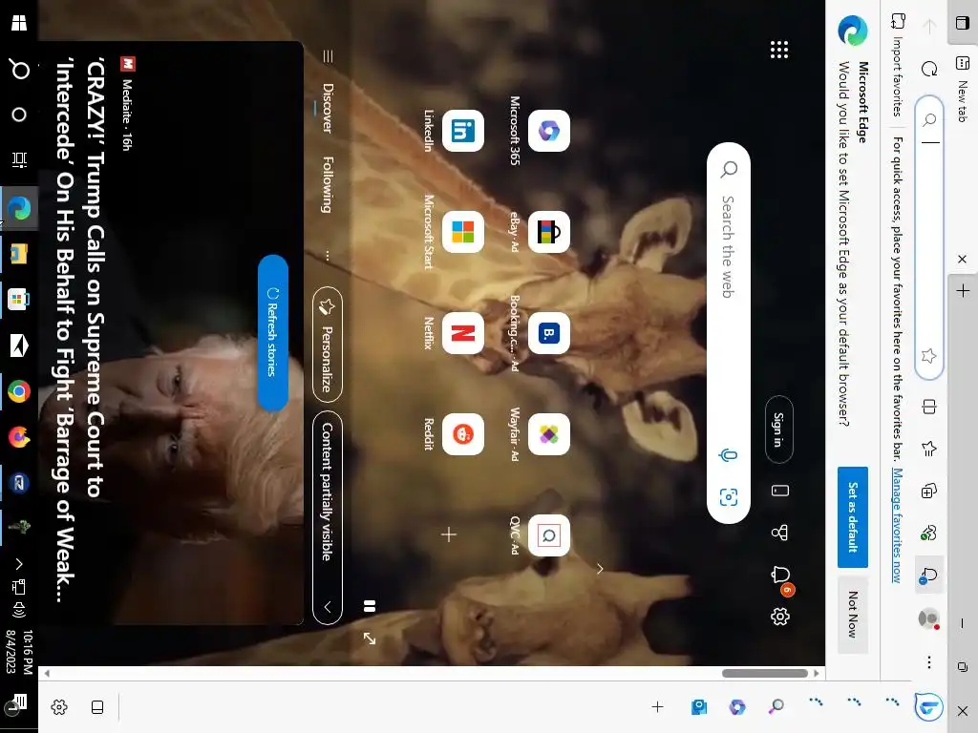
Task: Click Import favorites in favorites bar
Action: (x=898, y=65)
